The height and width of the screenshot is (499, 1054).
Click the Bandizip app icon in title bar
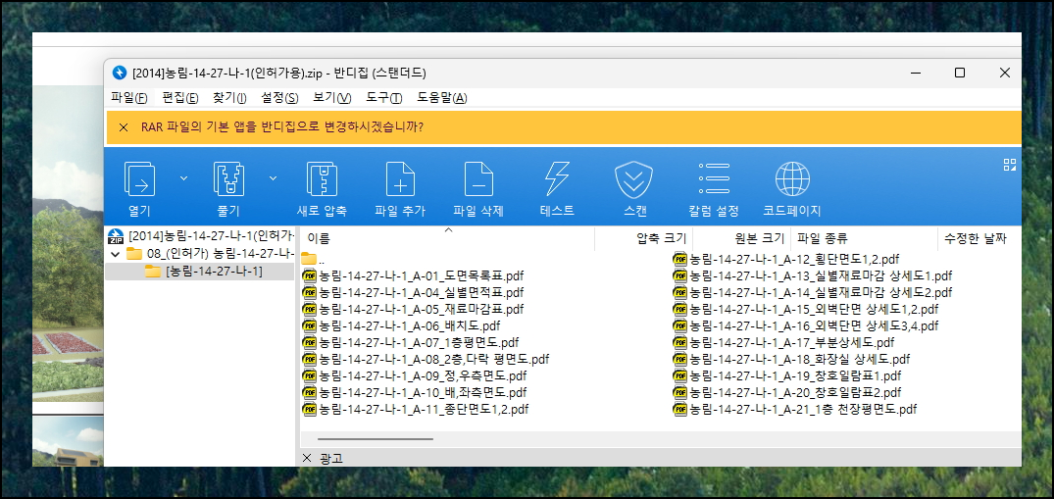tap(120, 72)
